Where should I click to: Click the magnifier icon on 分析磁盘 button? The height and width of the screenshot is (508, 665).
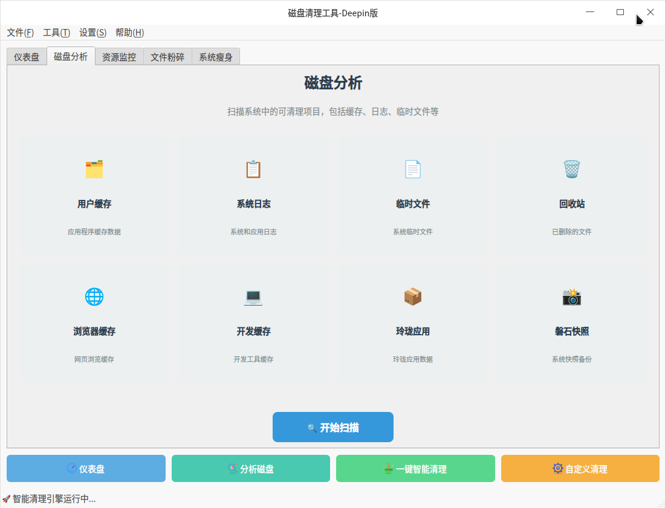click(232, 469)
